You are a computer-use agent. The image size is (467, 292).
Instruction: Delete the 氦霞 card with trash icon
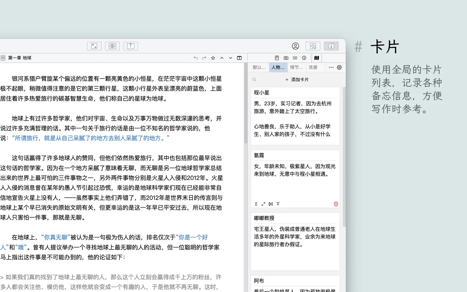pyautogui.click(x=336, y=204)
